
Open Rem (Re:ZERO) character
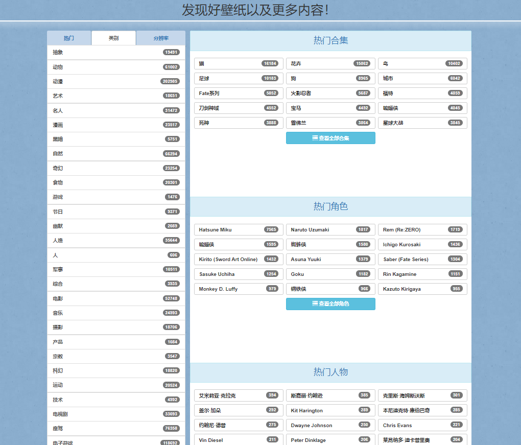[x=422, y=229]
